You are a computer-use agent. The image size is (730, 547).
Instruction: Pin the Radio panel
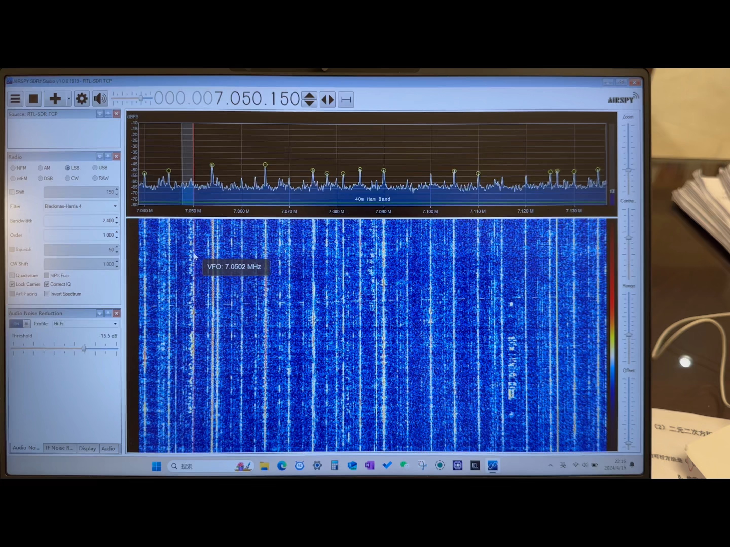pos(108,156)
